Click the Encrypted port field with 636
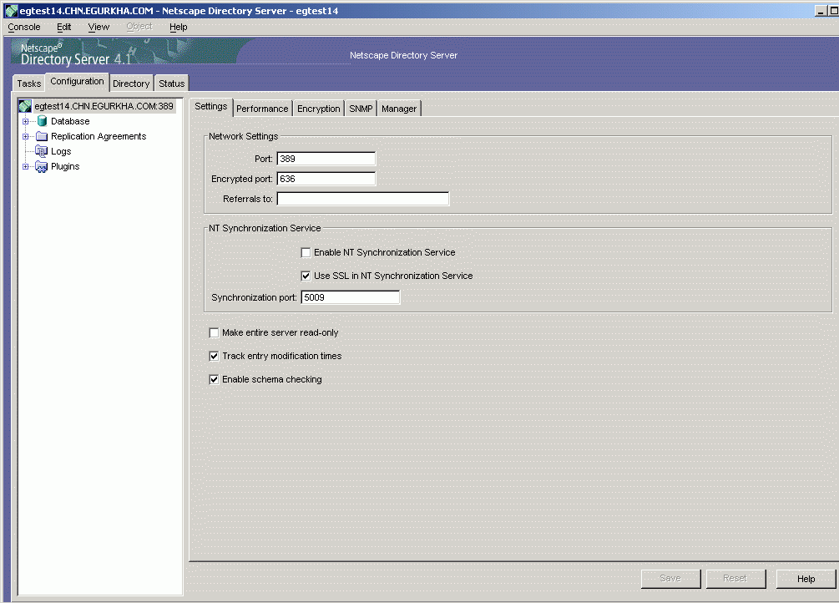839x603 pixels. point(326,179)
